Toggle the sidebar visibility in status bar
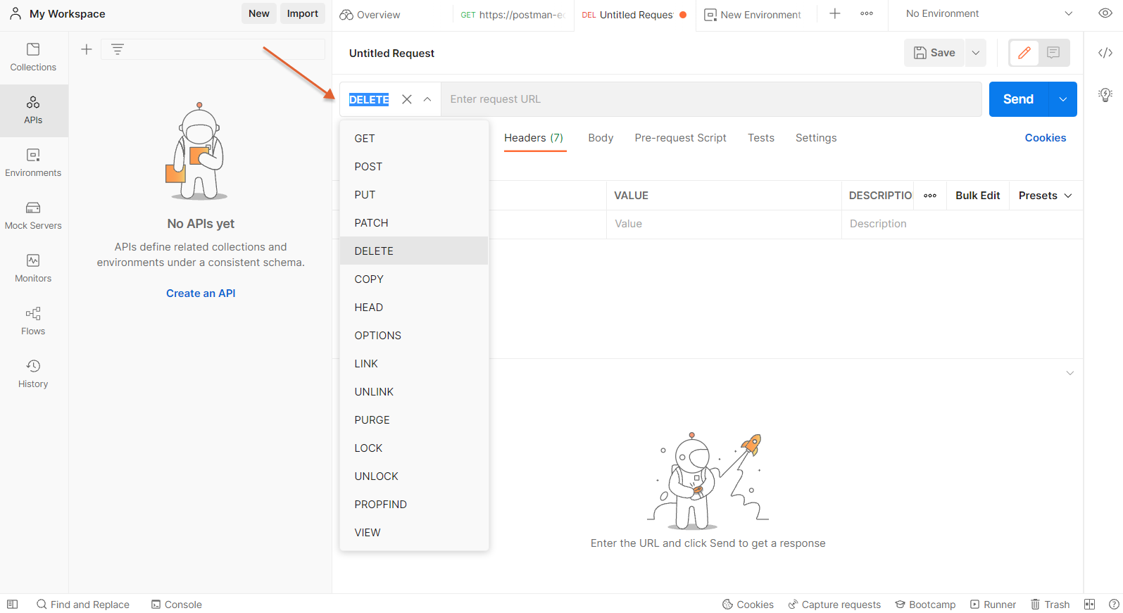Screen dimensions: 1123x613 12,605
